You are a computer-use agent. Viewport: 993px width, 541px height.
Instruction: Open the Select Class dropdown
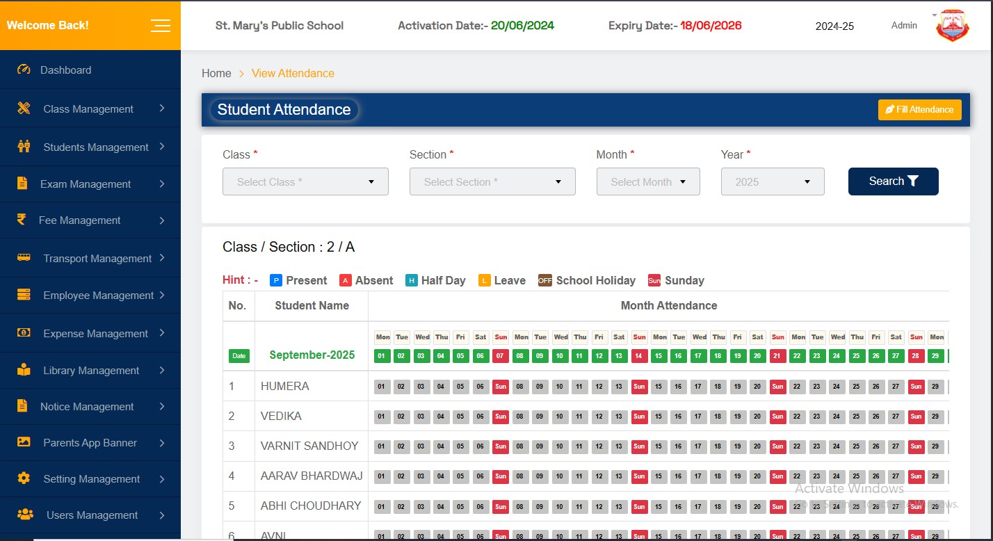[x=305, y=181]
